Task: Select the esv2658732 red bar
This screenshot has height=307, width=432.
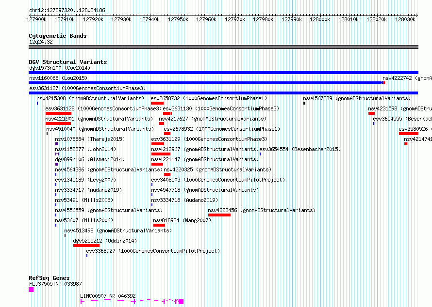Action: [157, 103]
